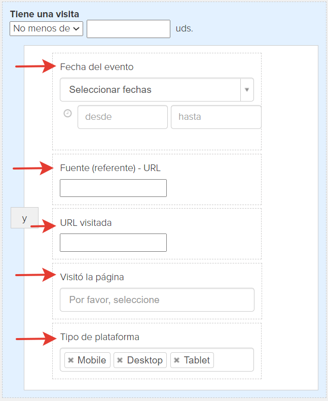Click empty space in platform tag field
The width and height of the screenshot is (328, 401).
pos(233,359)
